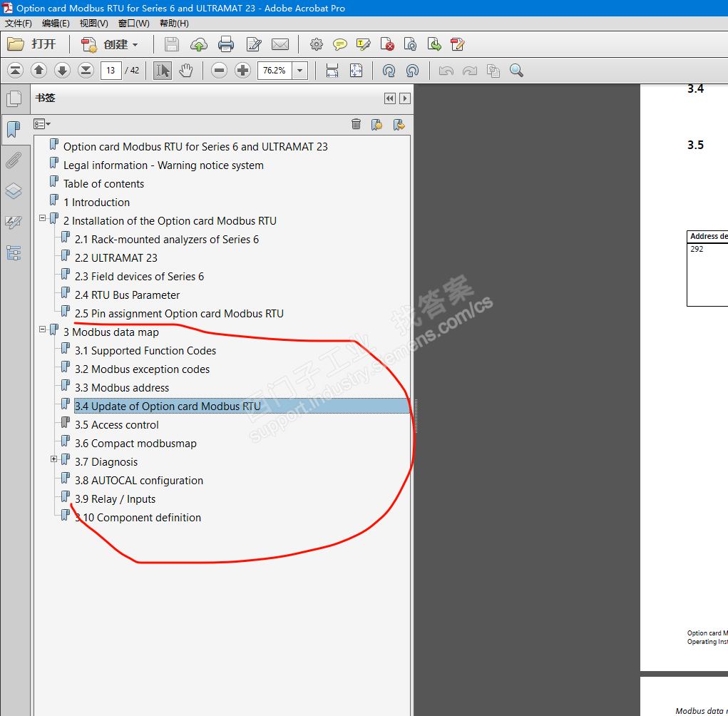This screenshot has width=728, height=716.
Task: Add a sticky note comment
Action: [340, 45]
